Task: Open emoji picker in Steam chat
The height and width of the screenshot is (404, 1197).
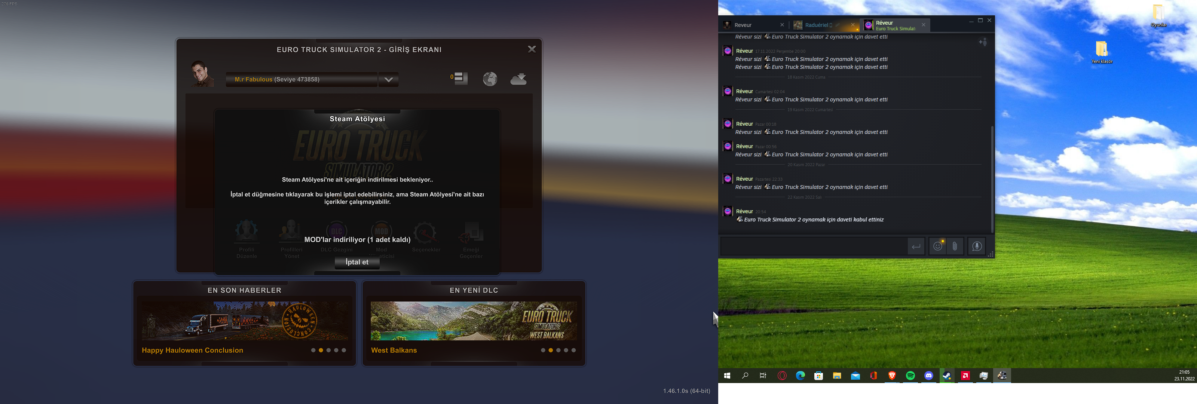Action: click(x=938, y=247)
